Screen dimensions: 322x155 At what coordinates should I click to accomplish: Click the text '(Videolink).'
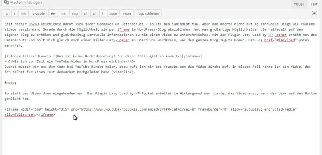tap(123, 72)
